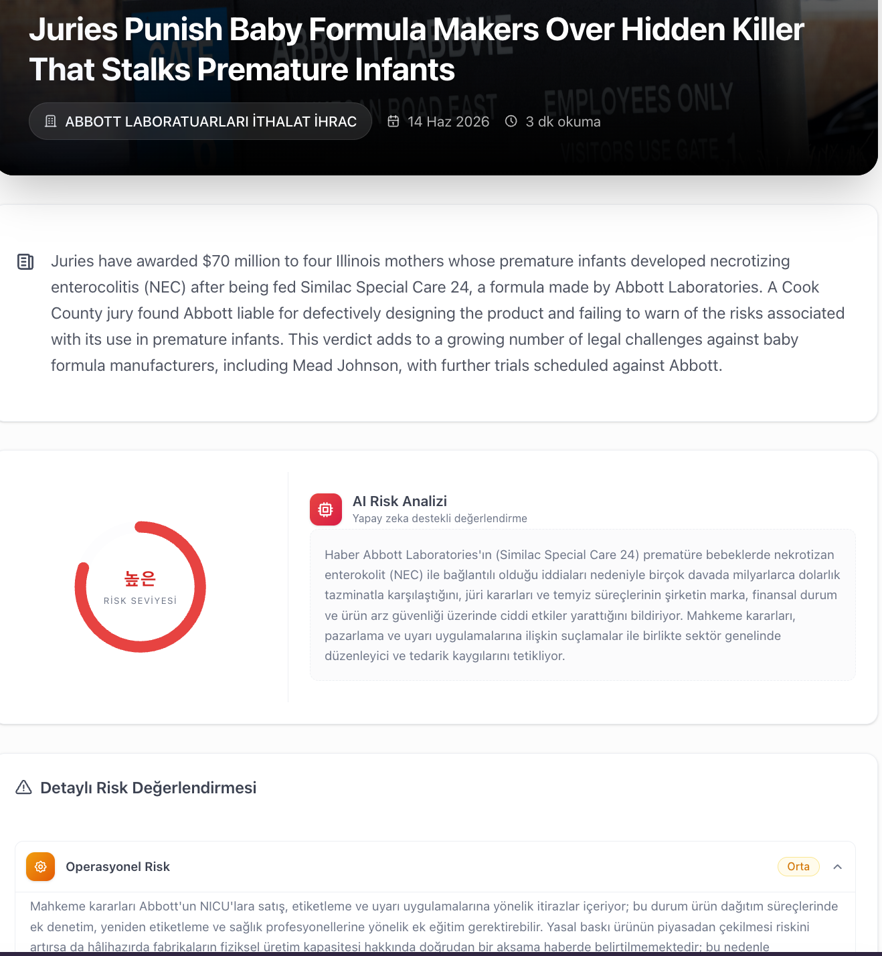Click the Detaylı Risk Değerlendirmesi heading
The width and height of the screenshot is (882, 956).
point(149,788)
